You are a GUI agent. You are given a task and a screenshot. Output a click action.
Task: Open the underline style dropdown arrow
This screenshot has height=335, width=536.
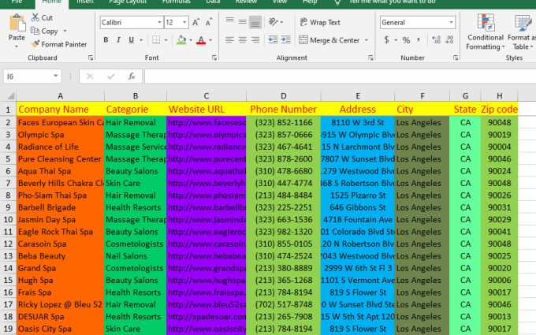[141, 40]
